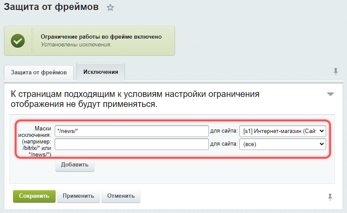
Task: Click the section heading about display restrictions
Action: click(135, 100)
